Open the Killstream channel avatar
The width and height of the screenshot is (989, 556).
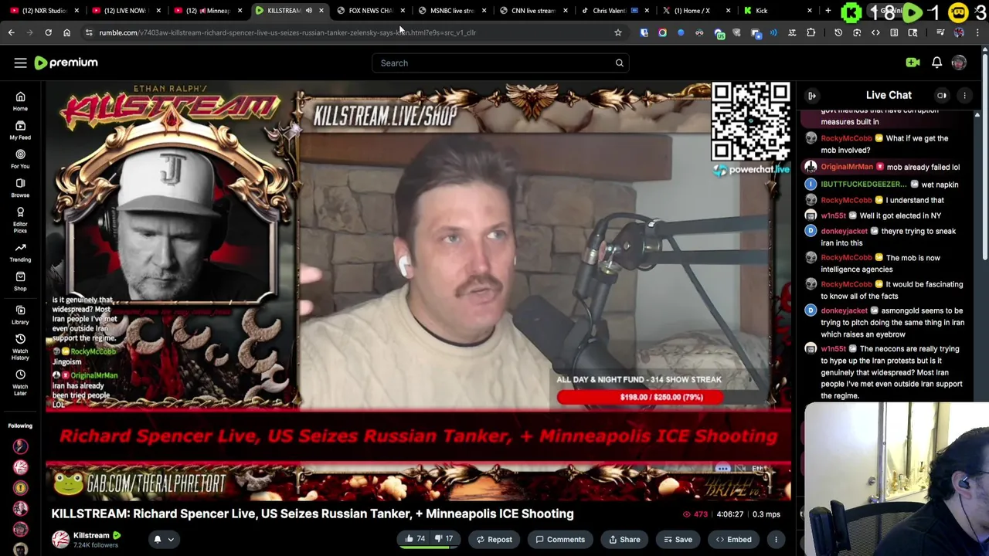pos(60,539)
